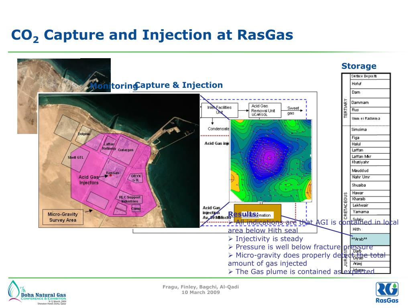Click the RasGas logo in the bottom corner
This screenshot has width=411, height=308.
tap(387, 292)
